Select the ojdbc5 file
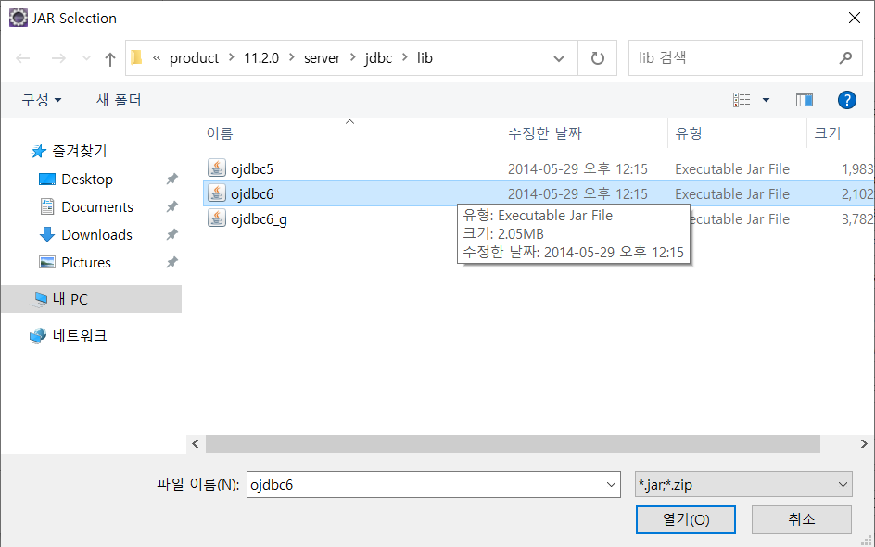875x547 pixels. click(x=252, y=168)
